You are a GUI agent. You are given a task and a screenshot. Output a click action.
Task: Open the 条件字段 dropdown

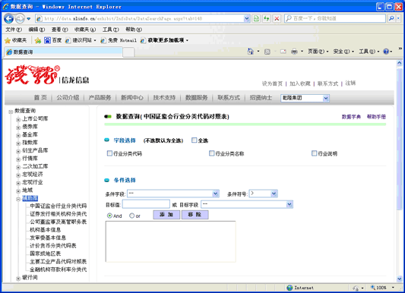[x=173, y=194]
